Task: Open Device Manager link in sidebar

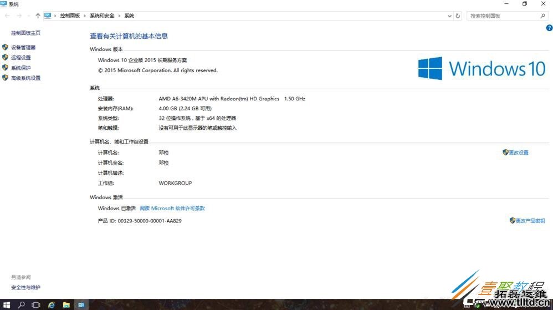Action: tap(23, 47)
